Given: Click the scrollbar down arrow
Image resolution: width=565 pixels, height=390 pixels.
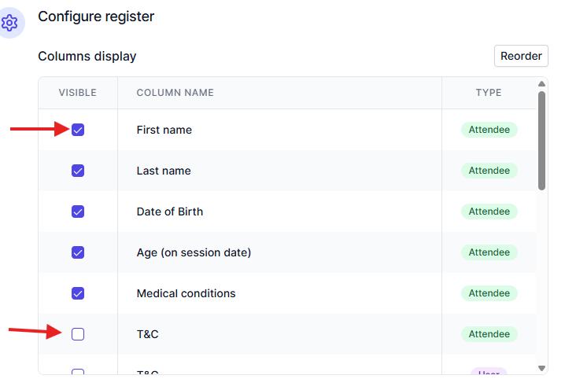Looking at the screenshot, I should (x=541, y=368).
